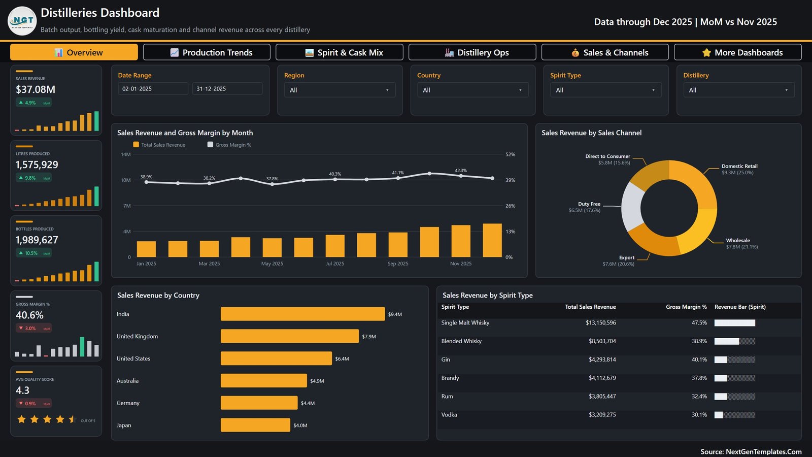Click the Sales Revenue green up-arrow indicator
Image resolution: width=812 pixels, height=457 pixels.
21,103
